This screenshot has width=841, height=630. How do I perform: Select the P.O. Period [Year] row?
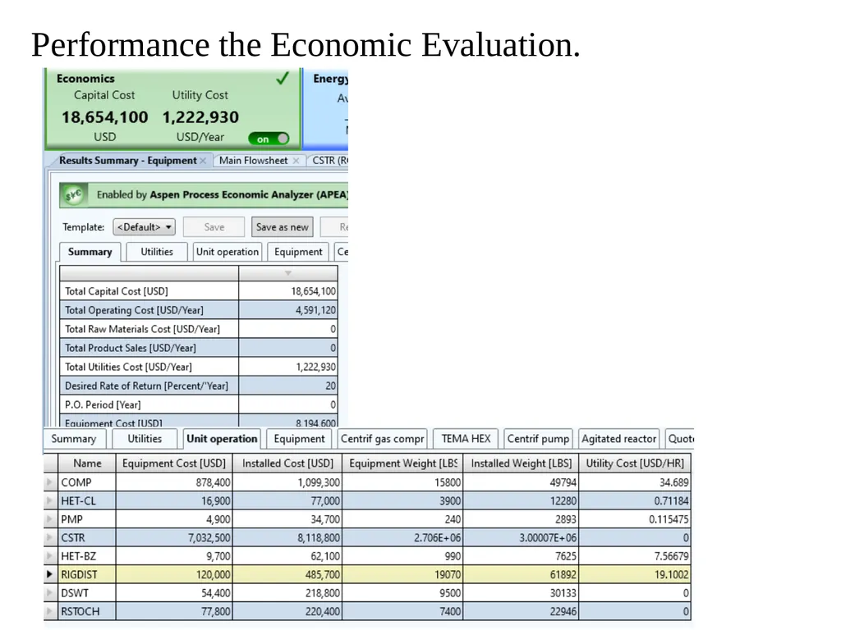[199, 404]
